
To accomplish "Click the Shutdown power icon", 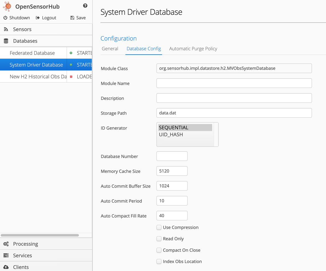I will (5, 18).
